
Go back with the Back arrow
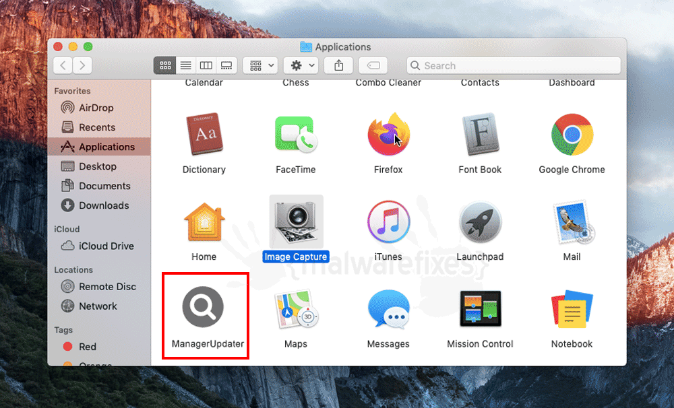tap(63, 65)
